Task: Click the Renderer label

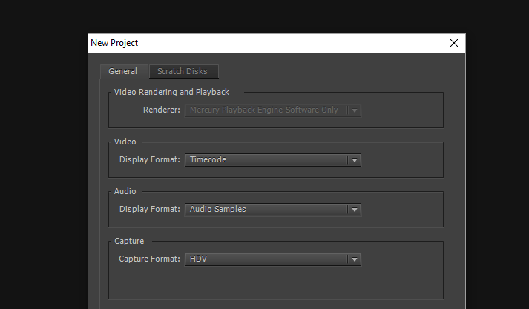Action: (x=162, y=110)
